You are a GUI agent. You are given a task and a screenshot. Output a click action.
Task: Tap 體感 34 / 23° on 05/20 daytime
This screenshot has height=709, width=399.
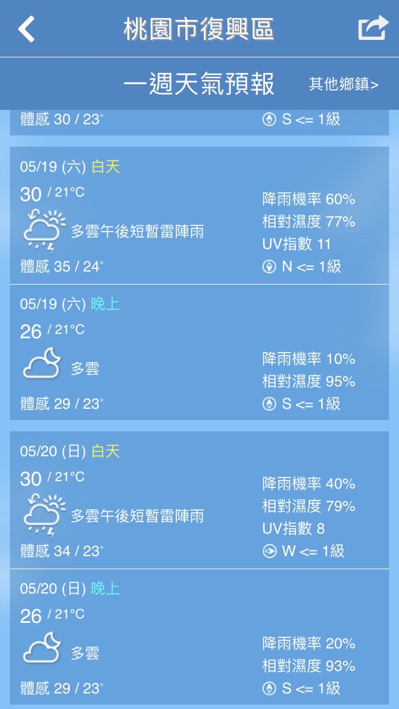(x=62, y=551)
